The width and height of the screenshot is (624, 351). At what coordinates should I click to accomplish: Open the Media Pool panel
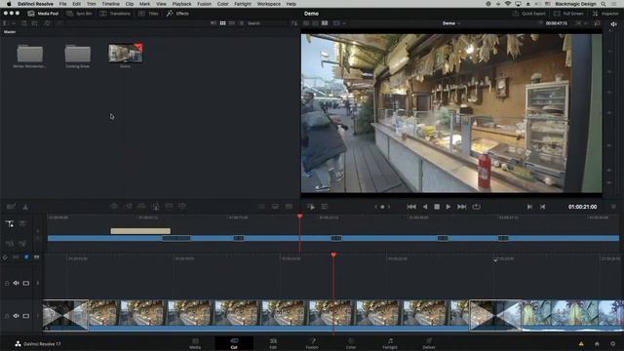(43, 14)
